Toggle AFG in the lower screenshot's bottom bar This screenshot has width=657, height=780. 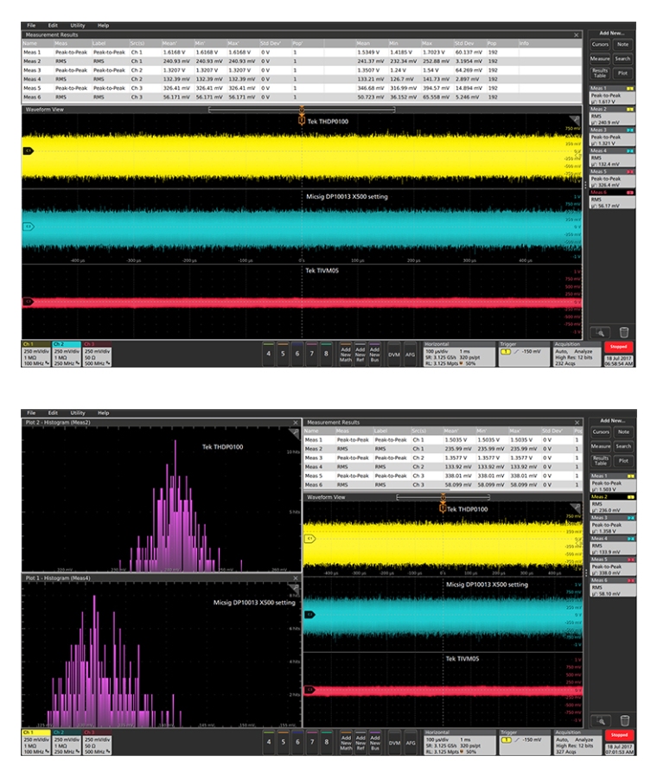(410, 741)
